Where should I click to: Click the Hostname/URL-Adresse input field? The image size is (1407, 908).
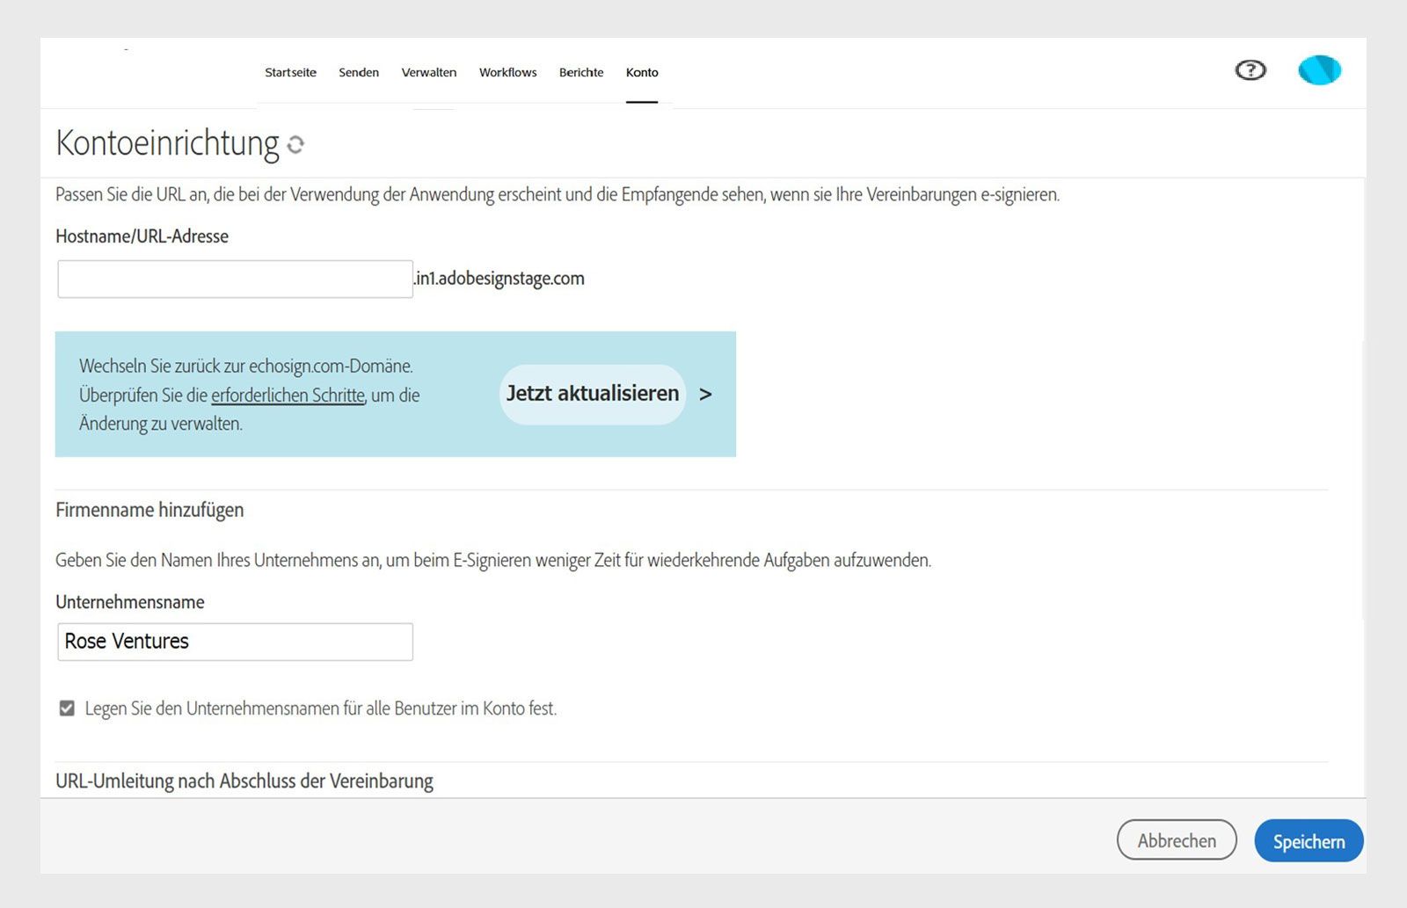(x=234, y=278)
